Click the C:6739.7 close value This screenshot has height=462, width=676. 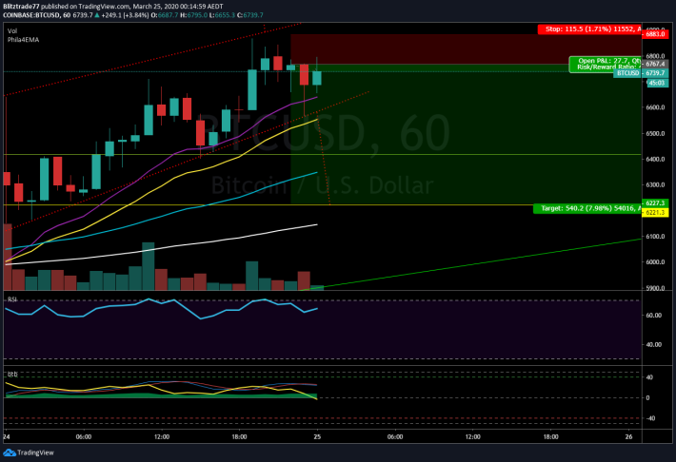[x=250, y=15]
